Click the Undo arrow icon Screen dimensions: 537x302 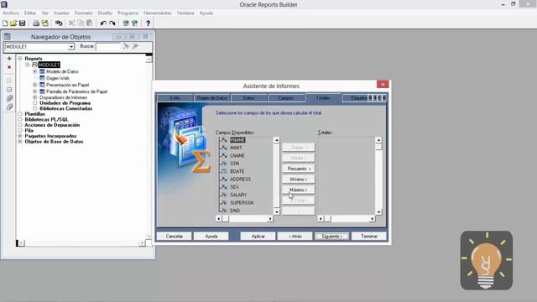[x=103, y=23]
